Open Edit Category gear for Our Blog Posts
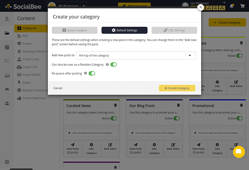Viewport: 249px width, 170px height. (x=154, y=148)
